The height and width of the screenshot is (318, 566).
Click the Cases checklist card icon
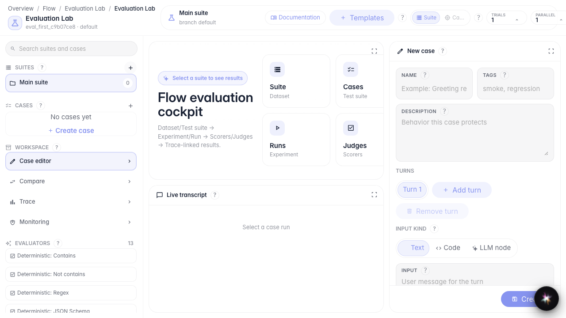(x=351, y=69)
